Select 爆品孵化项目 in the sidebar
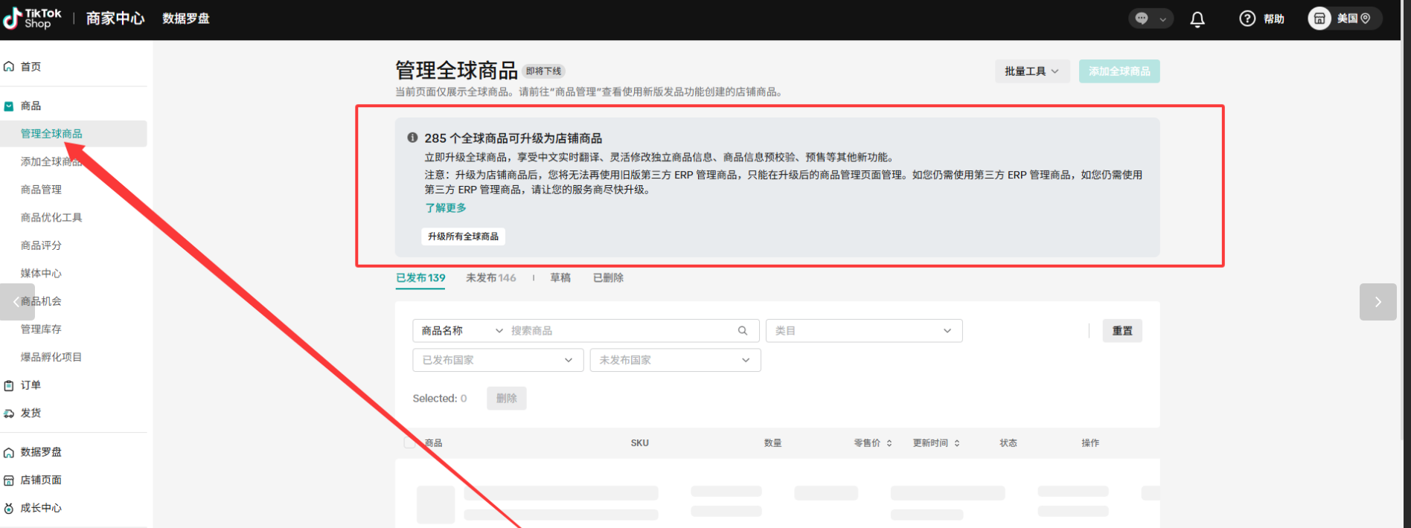Screen dimensions: 1411x528 pyautogui.click(x=51, y=357)
